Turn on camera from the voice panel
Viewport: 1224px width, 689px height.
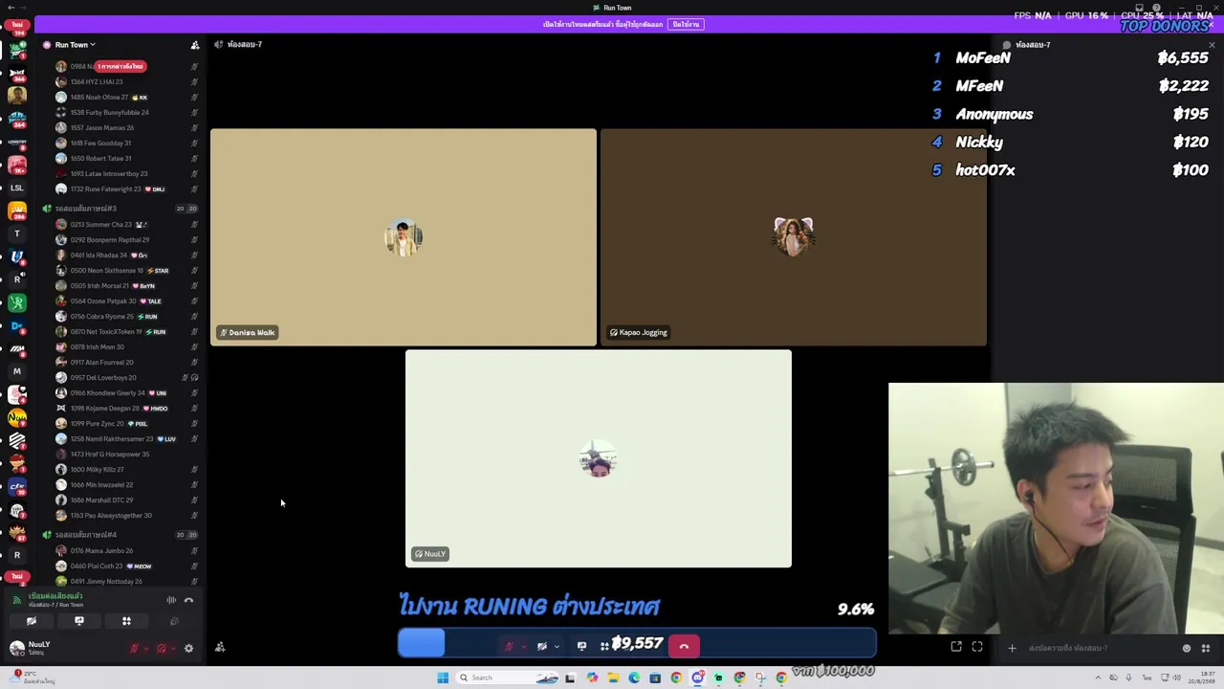pos(32,621)
